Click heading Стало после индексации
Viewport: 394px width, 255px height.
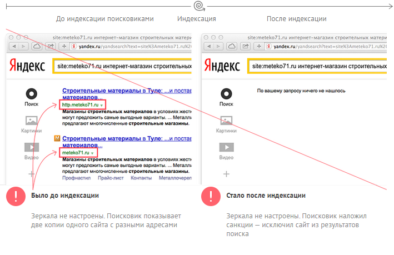point(266,196)
